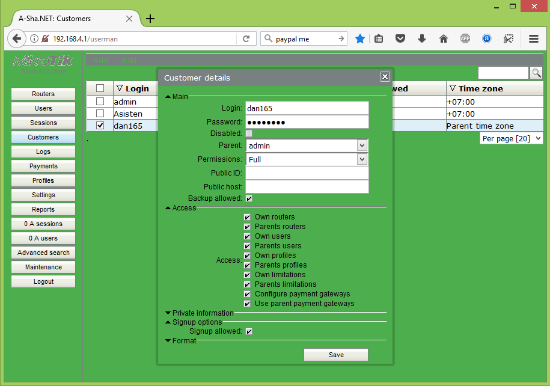The image size is (550, 386).
Task: Uncheck the Parents routers access
Action: click(247, 227)
